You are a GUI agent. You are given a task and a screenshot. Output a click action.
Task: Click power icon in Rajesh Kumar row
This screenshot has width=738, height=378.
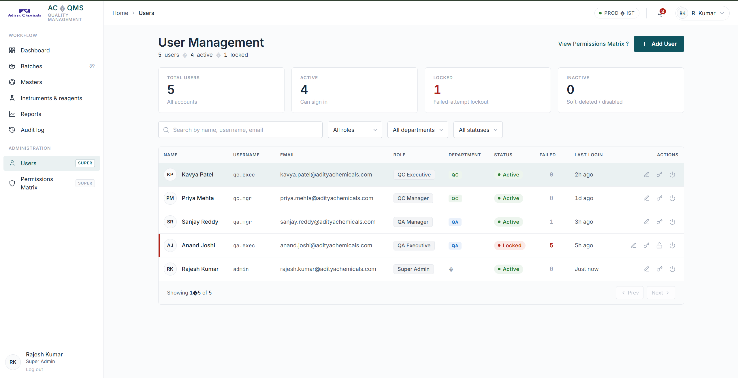(x=672, y=269)
